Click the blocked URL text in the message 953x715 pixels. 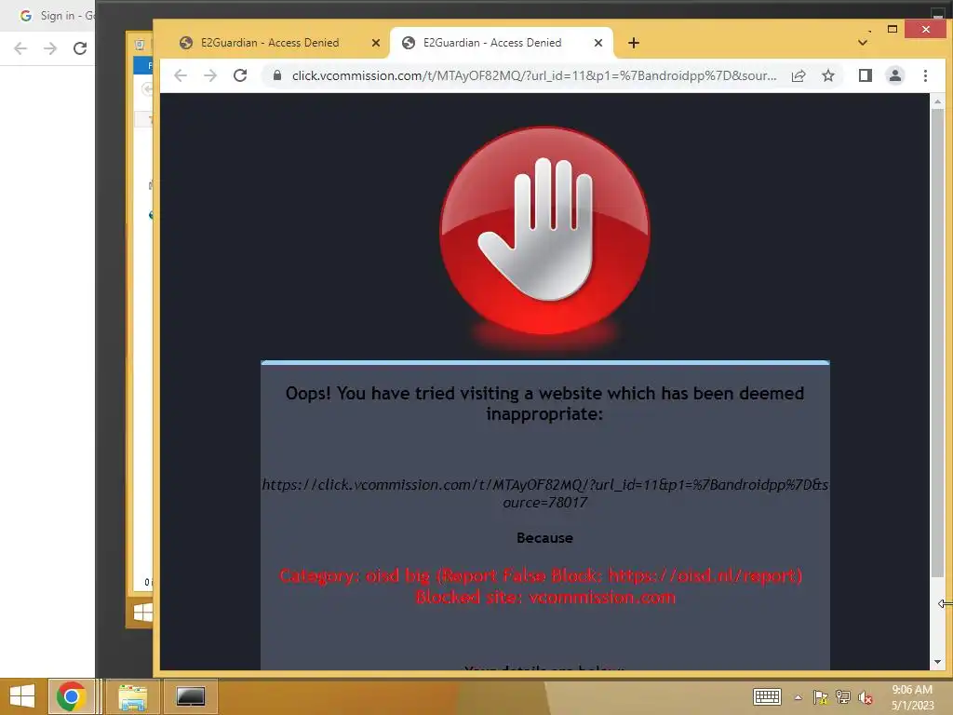pyautogui.click(x=544, y=493)
